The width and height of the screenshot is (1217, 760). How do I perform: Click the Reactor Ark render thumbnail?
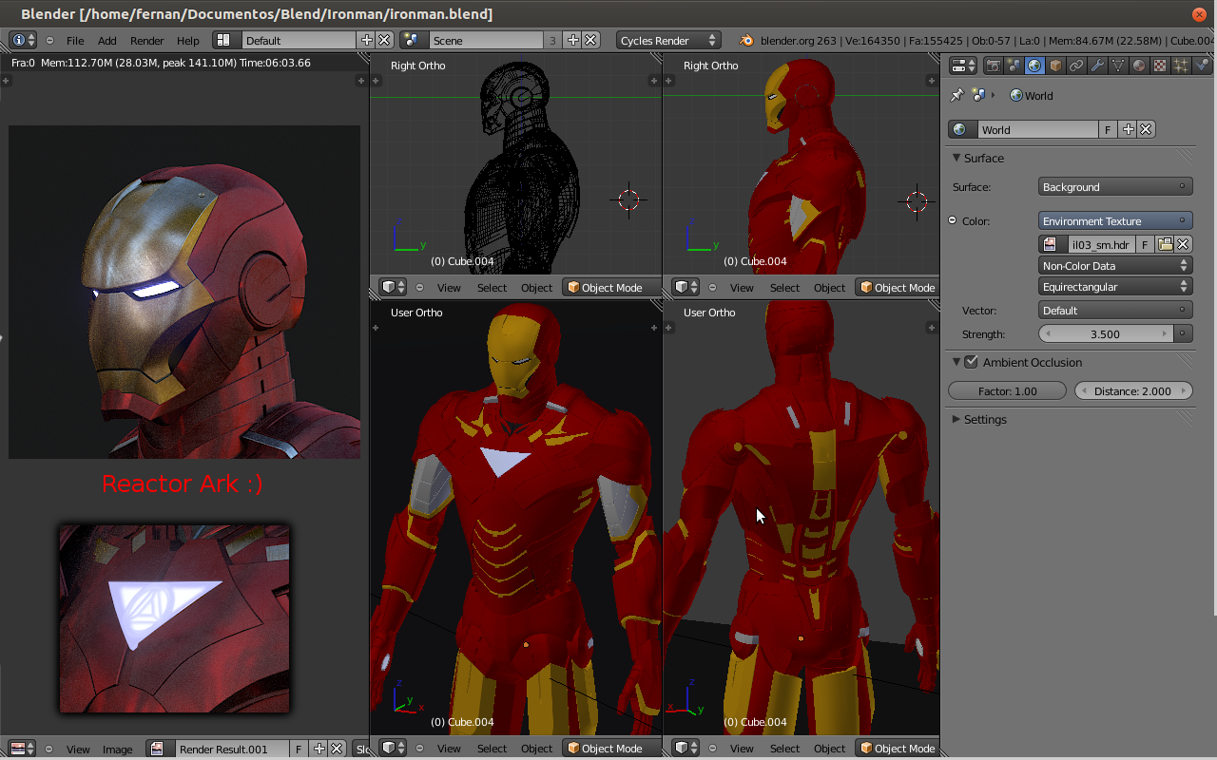174,618
